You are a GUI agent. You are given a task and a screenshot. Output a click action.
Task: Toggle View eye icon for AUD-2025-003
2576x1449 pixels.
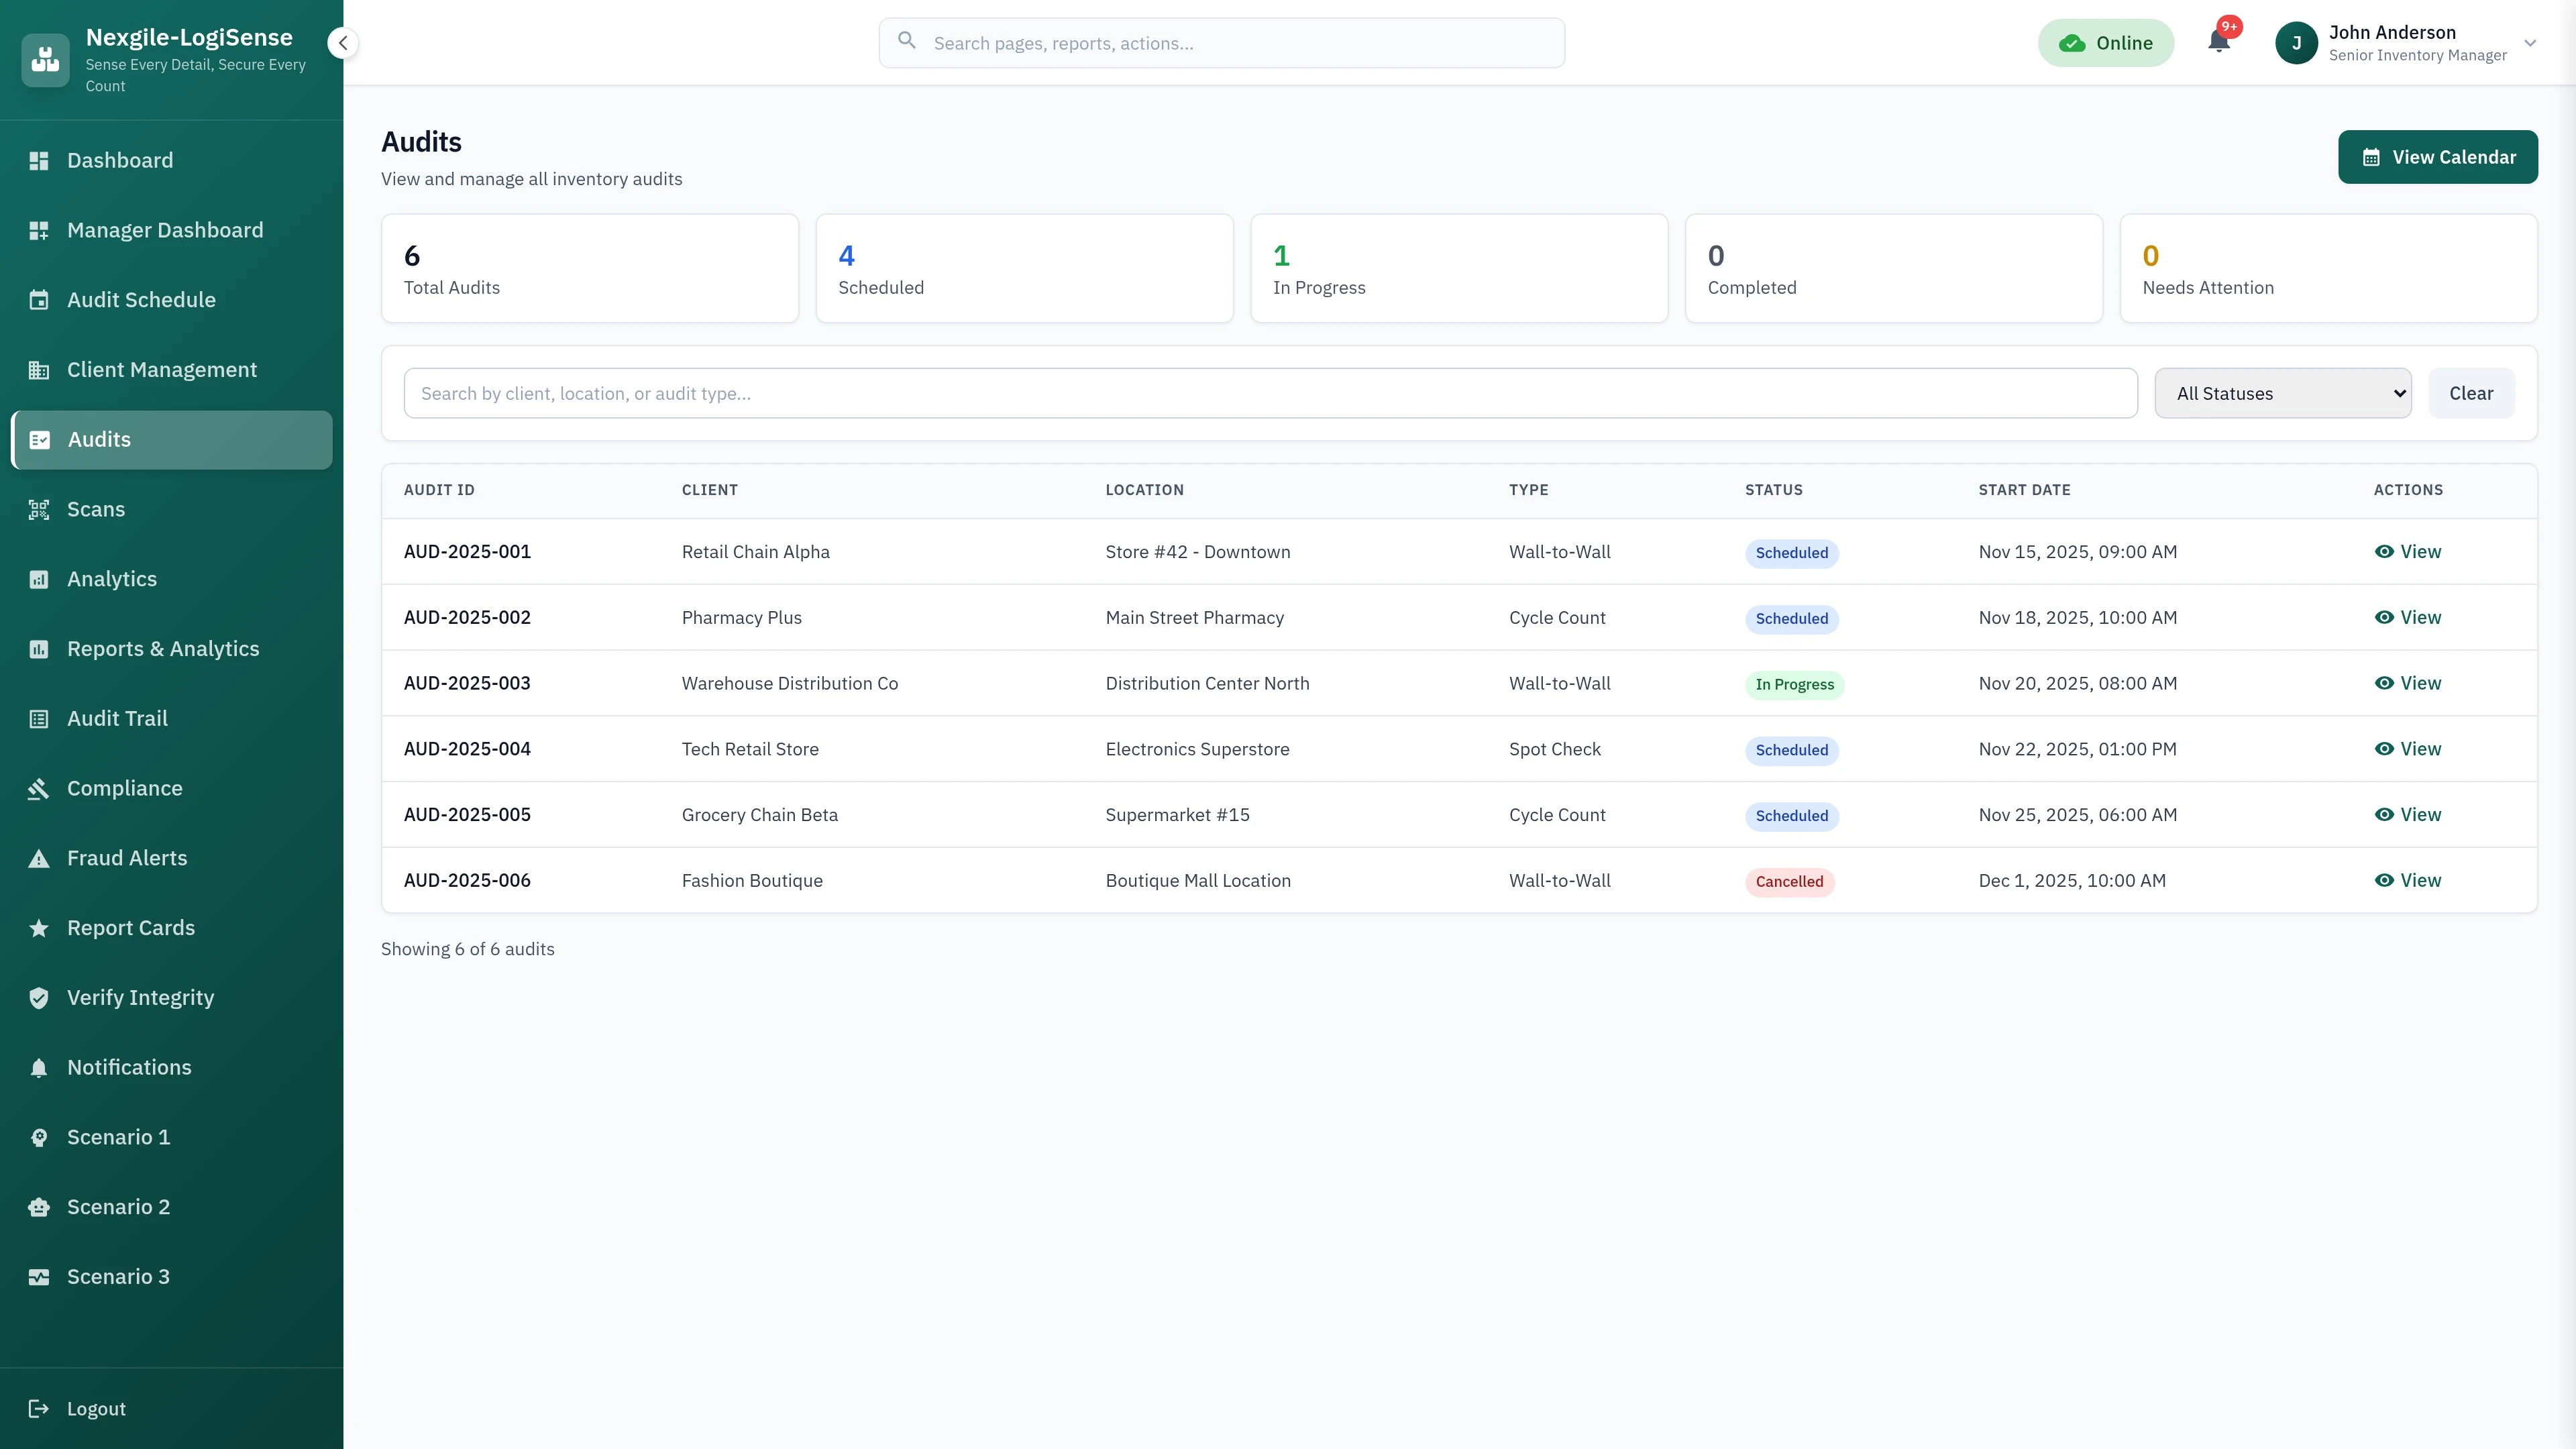(2385, 683)
